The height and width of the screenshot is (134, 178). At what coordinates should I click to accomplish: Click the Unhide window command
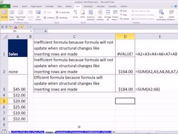(x=124, y=19)
